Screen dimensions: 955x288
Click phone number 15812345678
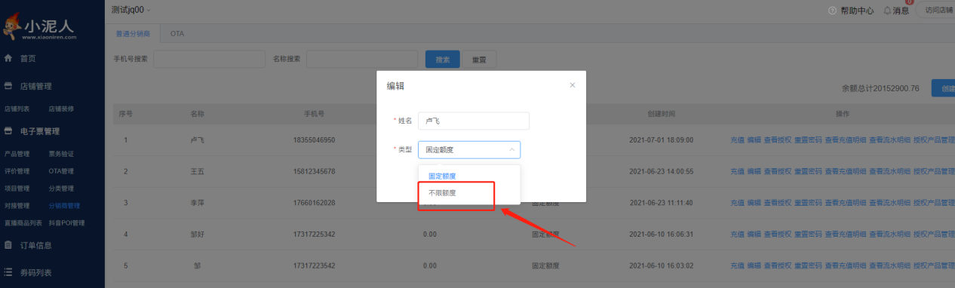tap(314, 171)
